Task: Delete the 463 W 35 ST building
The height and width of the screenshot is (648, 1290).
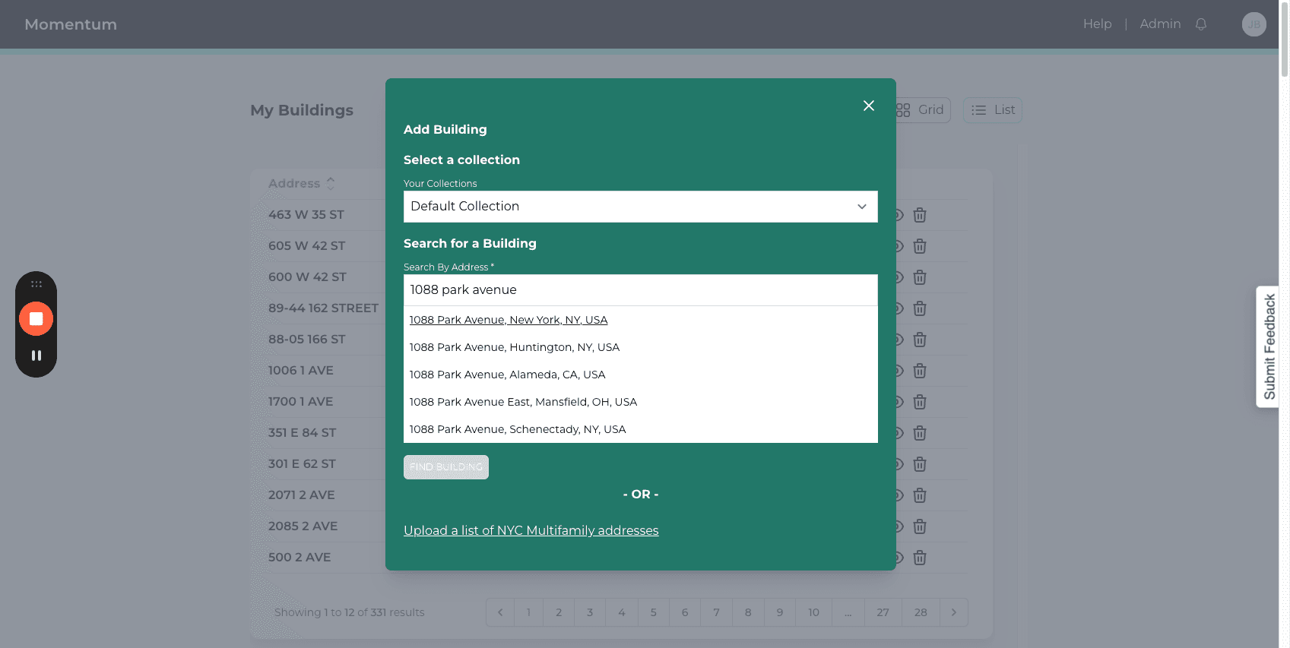Action: [x=920, y=215]
